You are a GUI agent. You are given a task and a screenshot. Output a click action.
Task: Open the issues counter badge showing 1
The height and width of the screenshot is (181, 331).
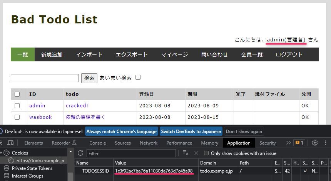299,143
